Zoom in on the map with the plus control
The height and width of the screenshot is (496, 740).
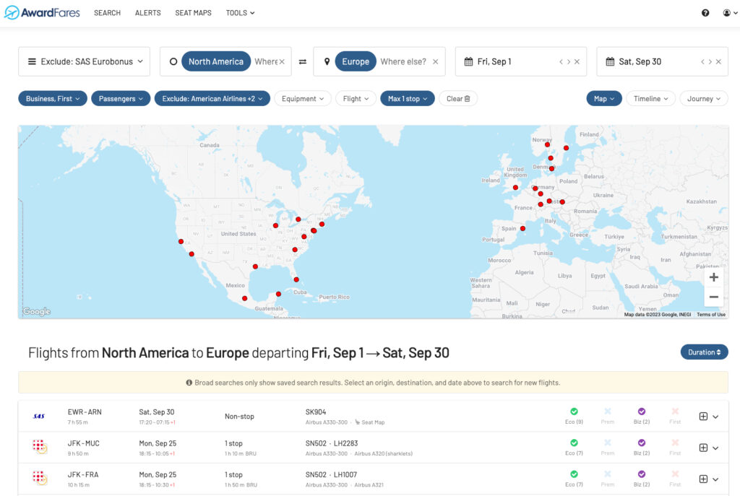(713, 277)
